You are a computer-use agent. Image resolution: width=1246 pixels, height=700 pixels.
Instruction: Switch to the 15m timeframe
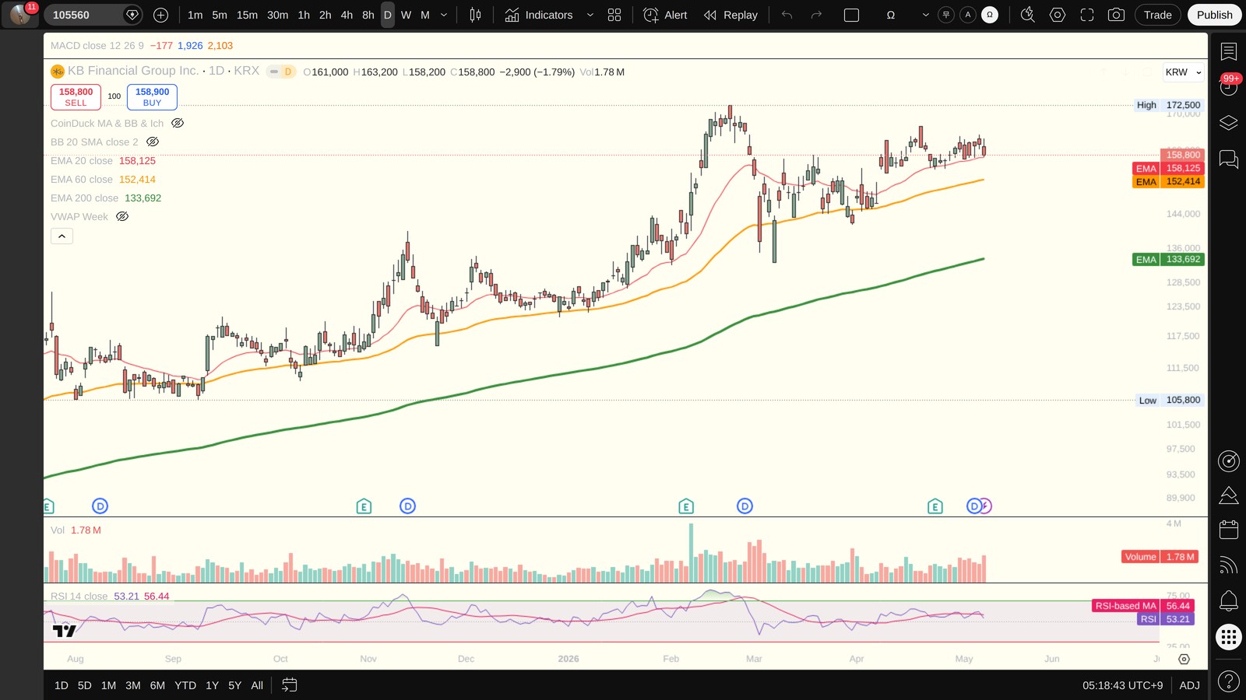(247, 15)
